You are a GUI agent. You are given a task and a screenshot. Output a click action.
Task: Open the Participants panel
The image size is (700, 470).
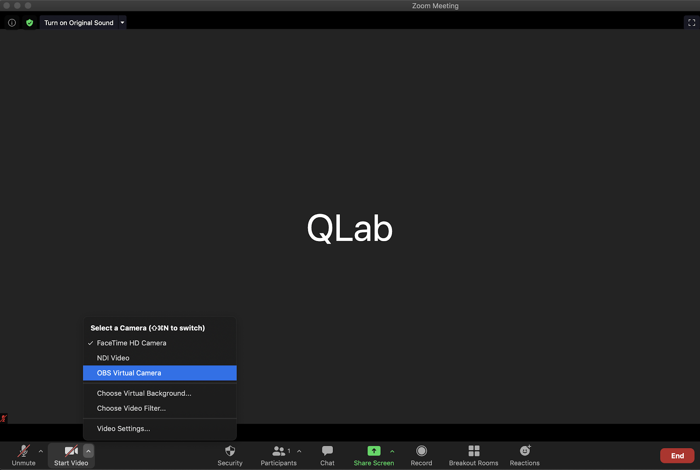[x=279, y=456]
